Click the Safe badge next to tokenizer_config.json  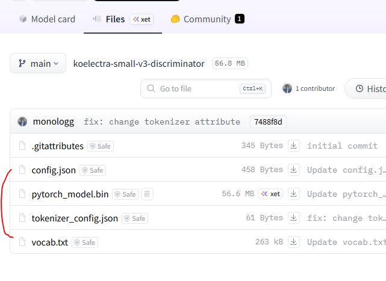click(x=135, y=218)
